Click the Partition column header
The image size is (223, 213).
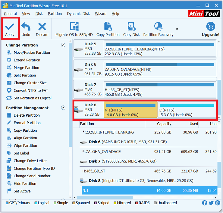point(112,124)
